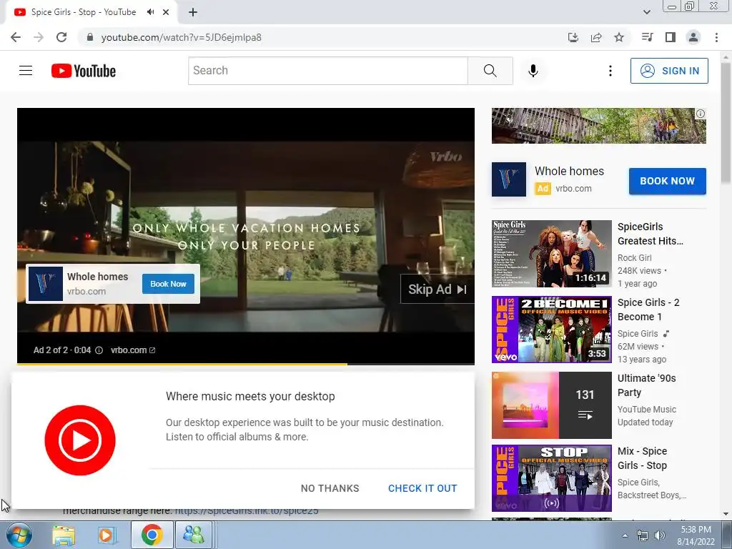
Task: Open SpiceGirls Greatest Hits thumbnail
Action: click(x=551, y=254)
